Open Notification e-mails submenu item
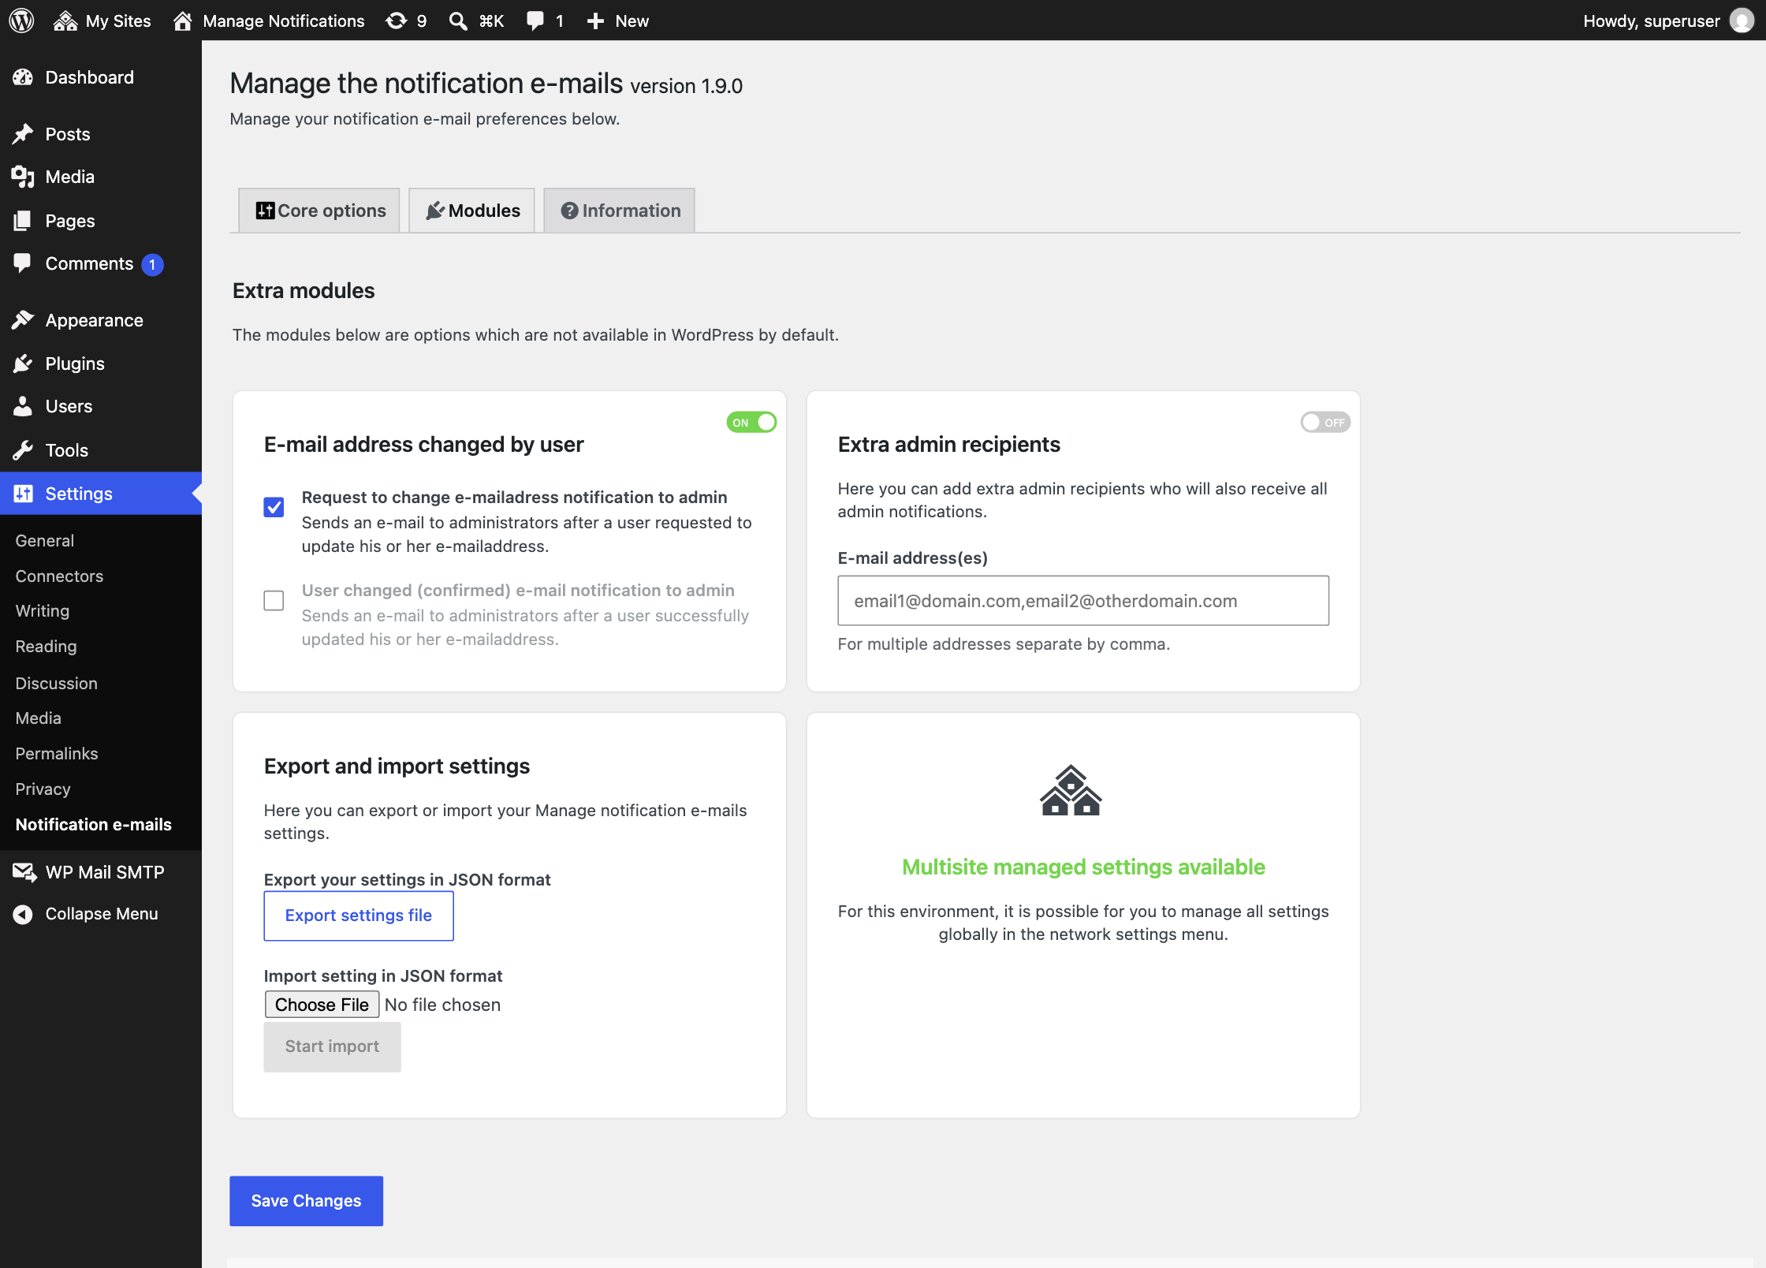 click(x=93, y=824)
